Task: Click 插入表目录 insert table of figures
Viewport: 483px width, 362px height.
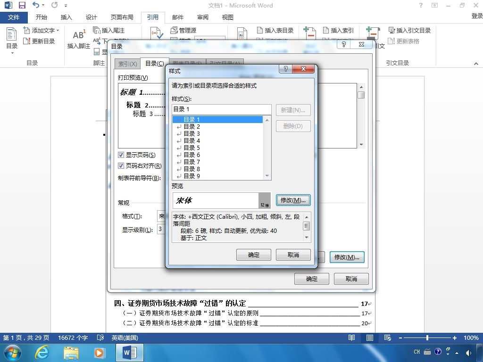Action: 275,30
